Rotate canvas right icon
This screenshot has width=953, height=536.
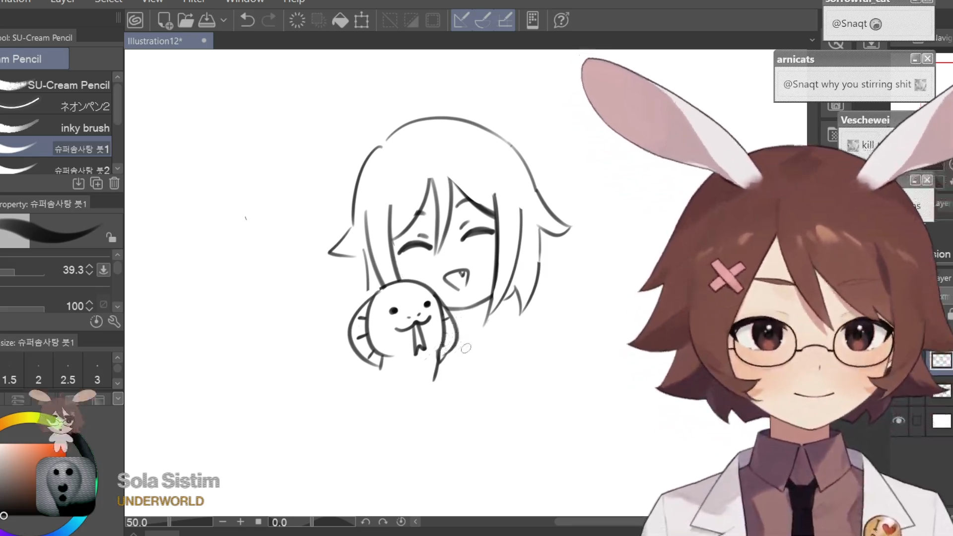pos(383,522)
